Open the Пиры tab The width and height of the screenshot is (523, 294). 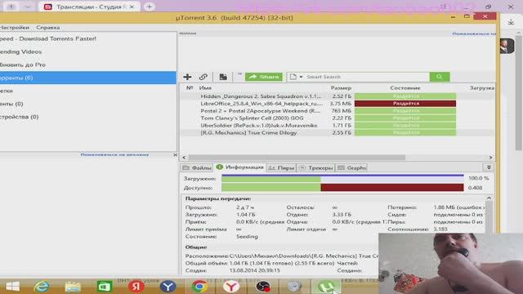click(x=281, y=167)
